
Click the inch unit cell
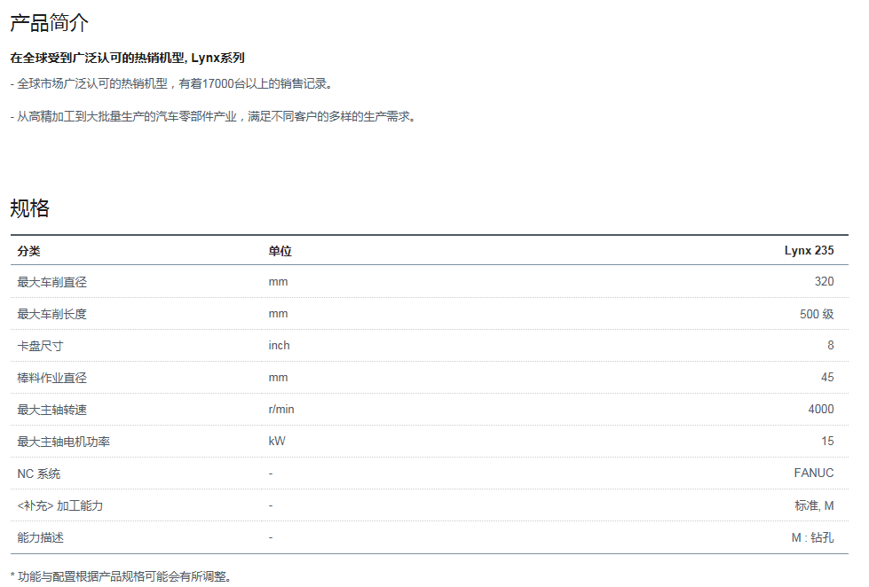[x=279, y=345]
